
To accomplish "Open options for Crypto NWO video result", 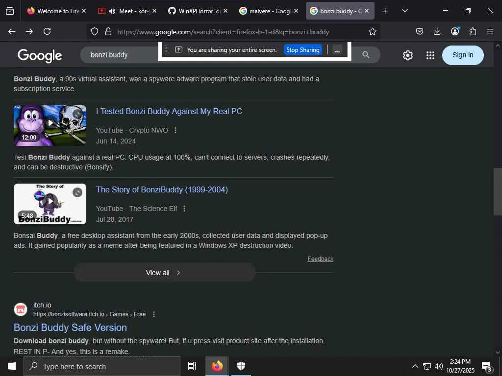I will click(176, 130).
